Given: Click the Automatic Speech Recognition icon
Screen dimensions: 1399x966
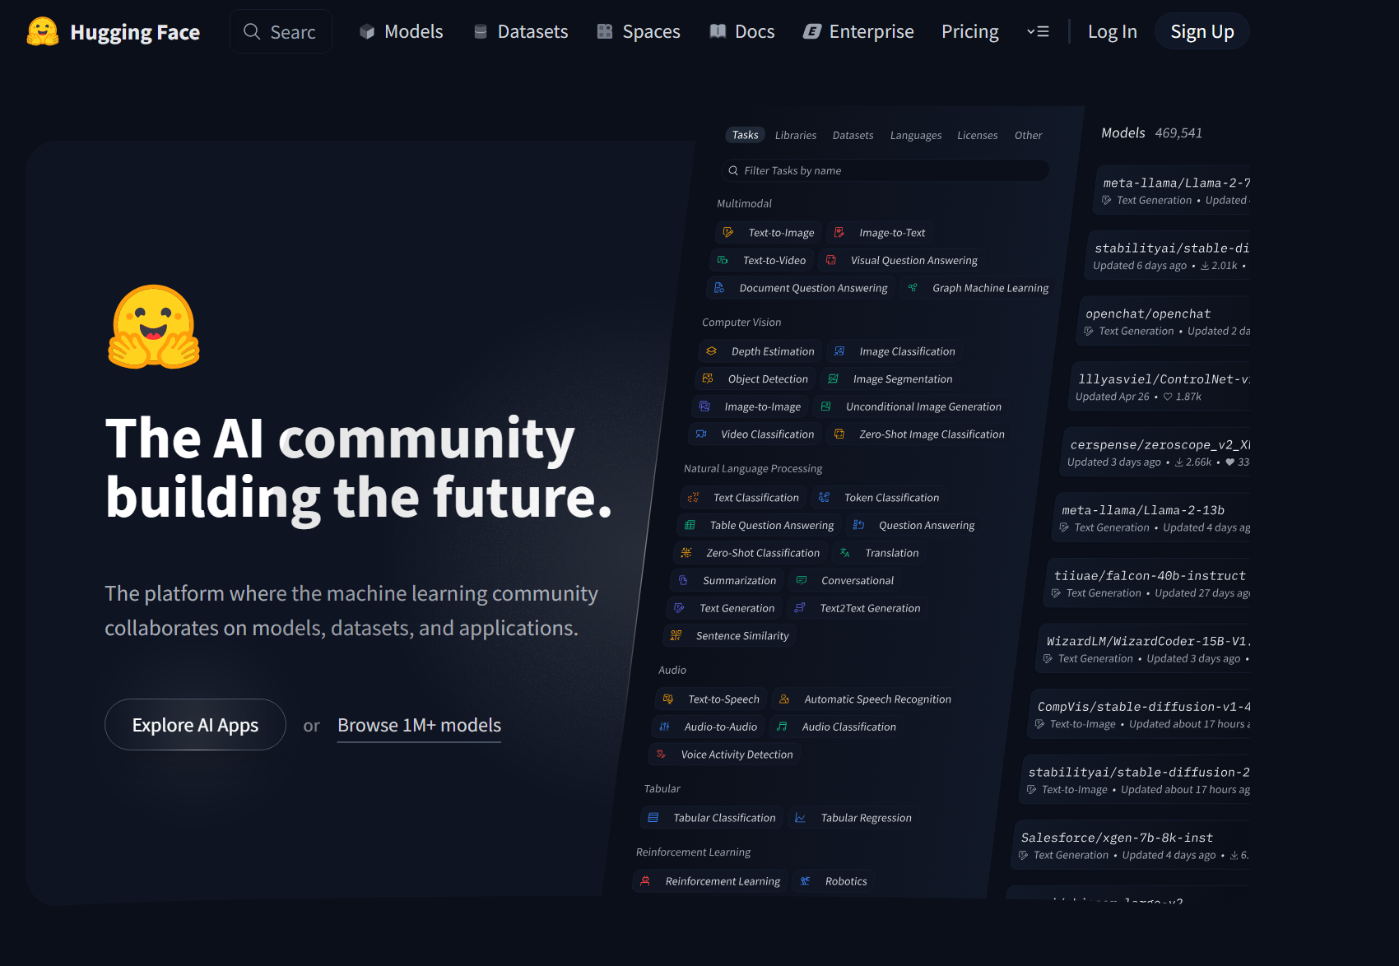Looking at the screenshot, I should 784,699.
